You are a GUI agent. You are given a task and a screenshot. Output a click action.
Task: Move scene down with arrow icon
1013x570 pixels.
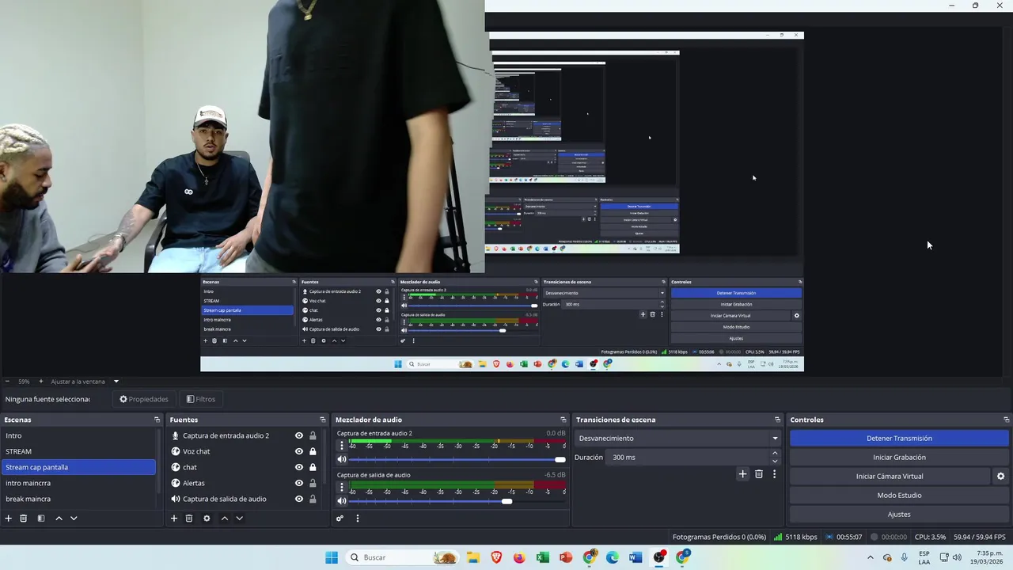(x=74, y=519)
